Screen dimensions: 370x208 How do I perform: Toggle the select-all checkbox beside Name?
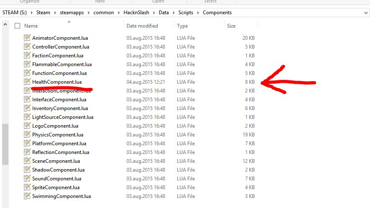[x=18, y=26]
